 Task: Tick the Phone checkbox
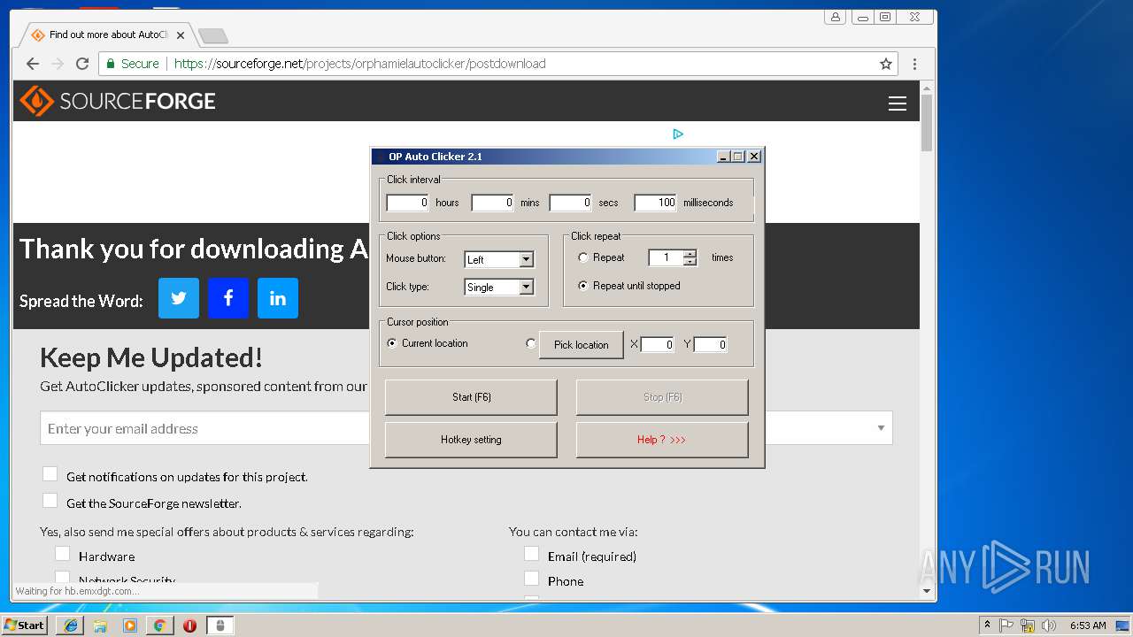[x=531, y=579]
